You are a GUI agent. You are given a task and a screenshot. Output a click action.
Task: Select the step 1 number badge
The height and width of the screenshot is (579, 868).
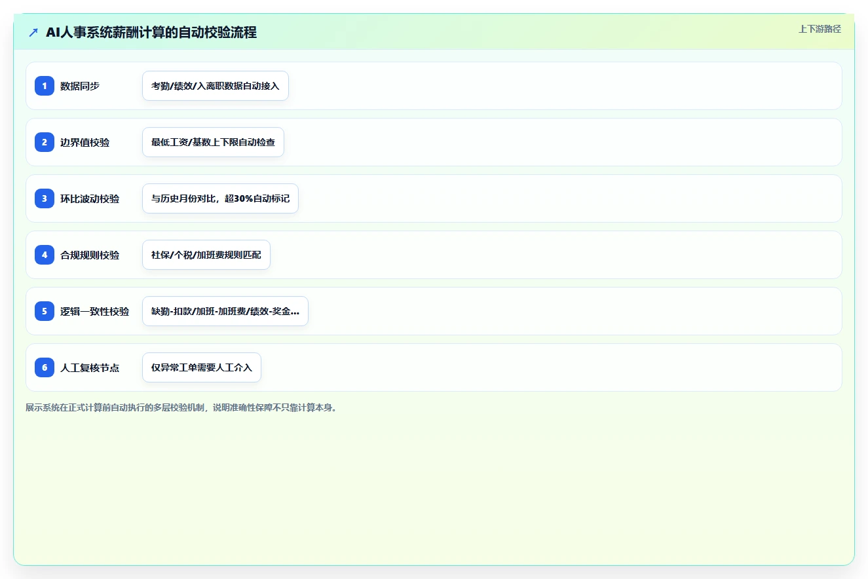click(45, 86)
